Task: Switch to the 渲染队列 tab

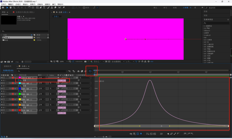Action: [8, 66]
